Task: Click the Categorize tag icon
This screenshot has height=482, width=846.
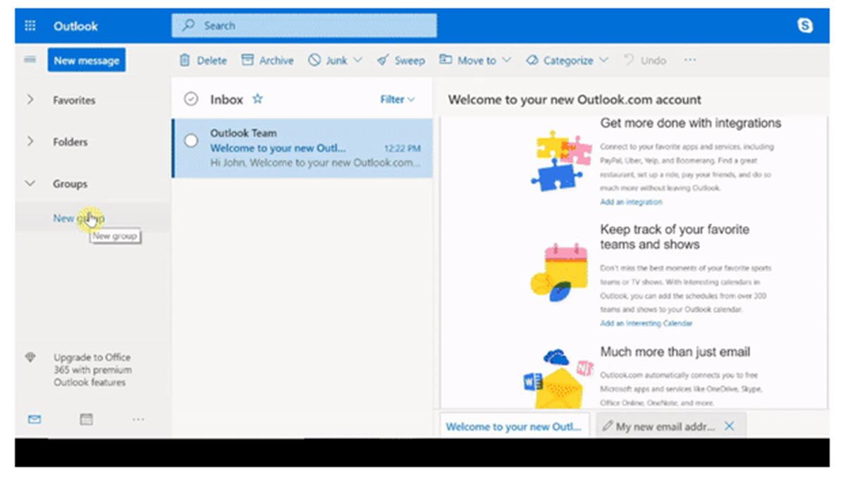Action: pyautogui.click(x=532, y=61)
